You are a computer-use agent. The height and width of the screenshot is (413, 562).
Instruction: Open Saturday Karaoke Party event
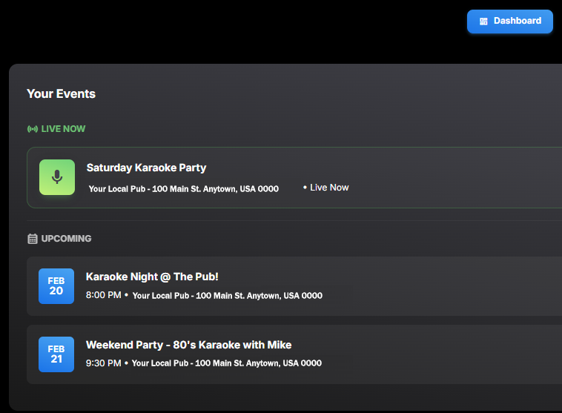tap(146, 168)
